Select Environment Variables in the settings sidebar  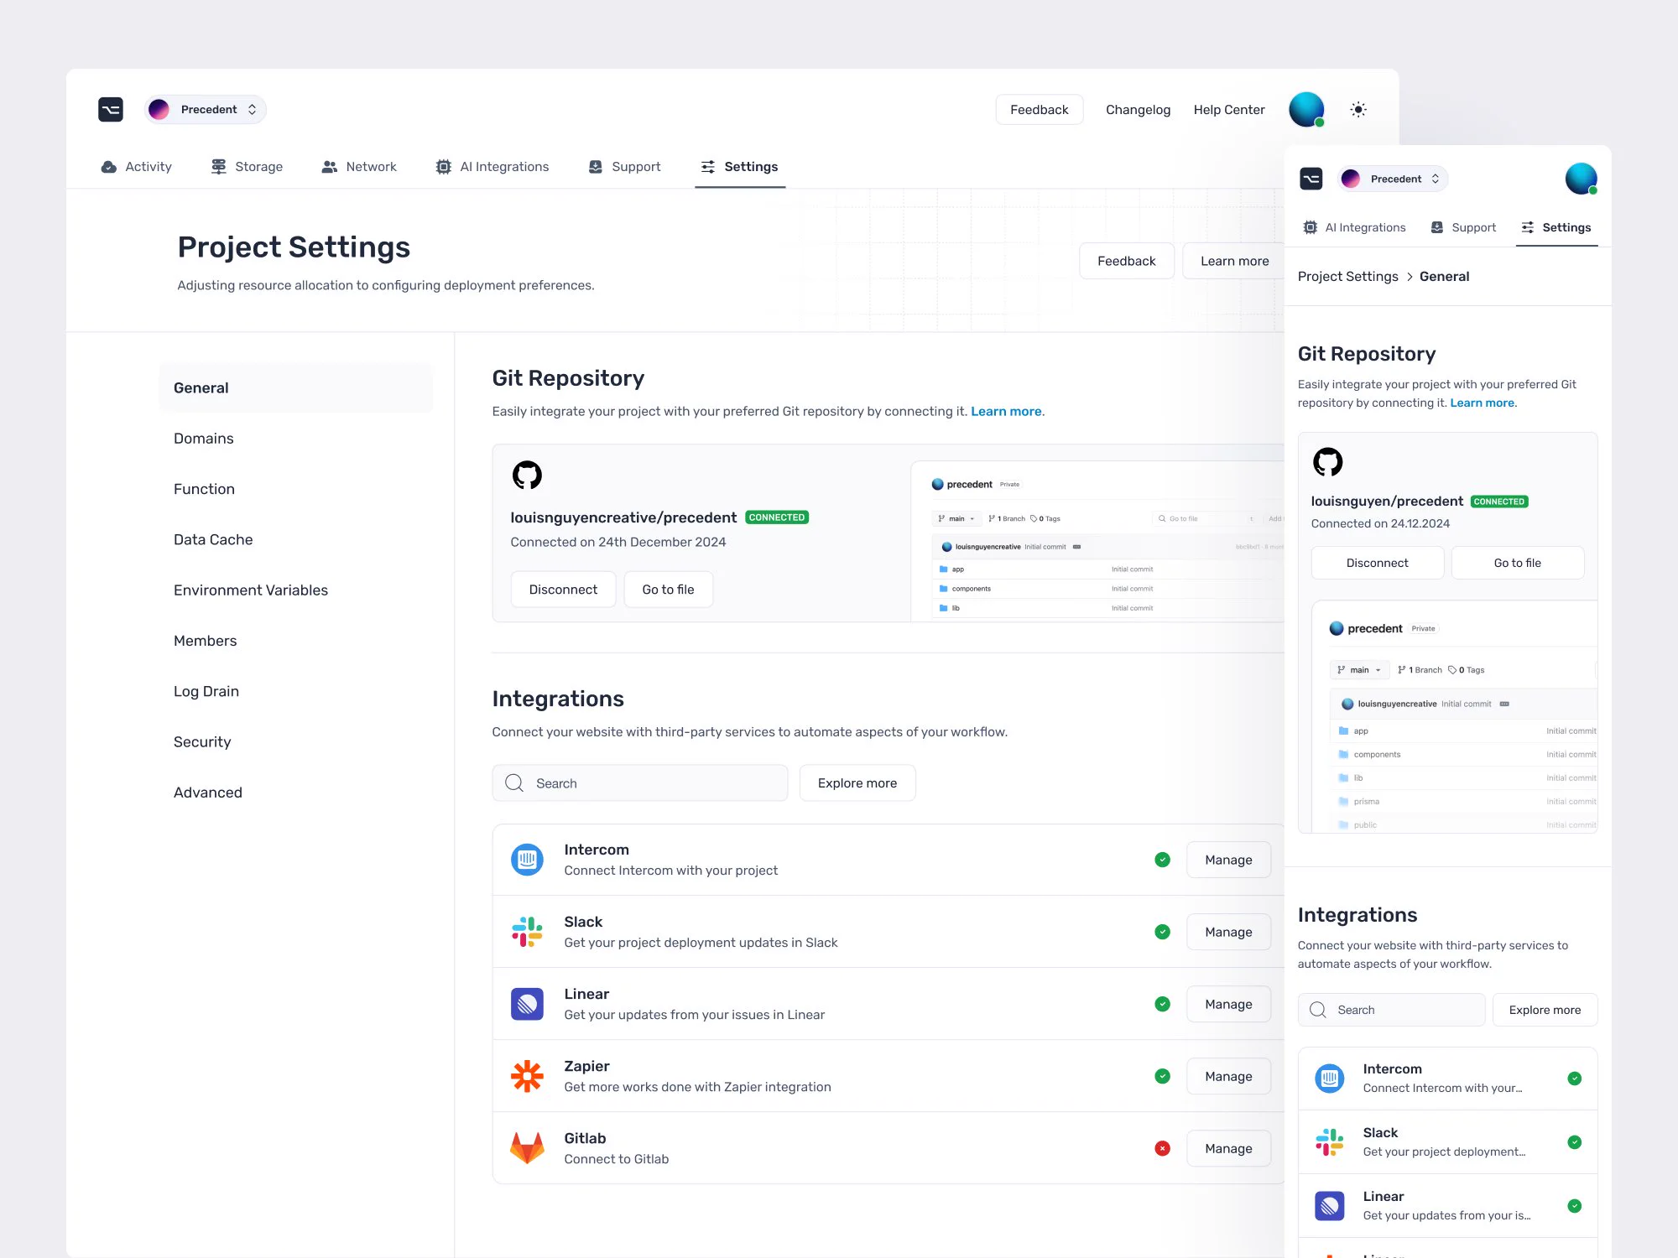click(x=251, y=590)
